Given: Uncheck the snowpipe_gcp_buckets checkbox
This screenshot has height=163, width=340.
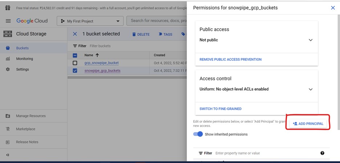Looking at the screenshot, I should click(75, 71).
